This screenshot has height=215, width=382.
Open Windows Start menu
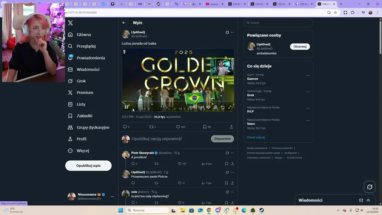click(x=121, y=210)
